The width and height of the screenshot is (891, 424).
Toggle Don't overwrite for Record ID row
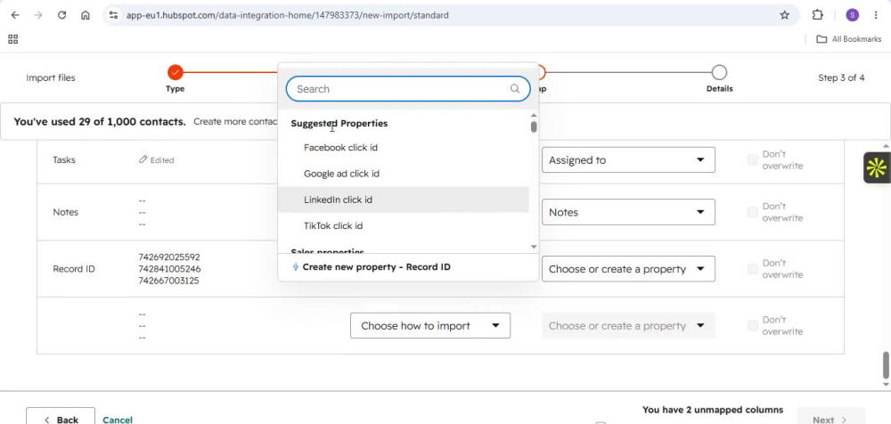(x=752, y=269)
